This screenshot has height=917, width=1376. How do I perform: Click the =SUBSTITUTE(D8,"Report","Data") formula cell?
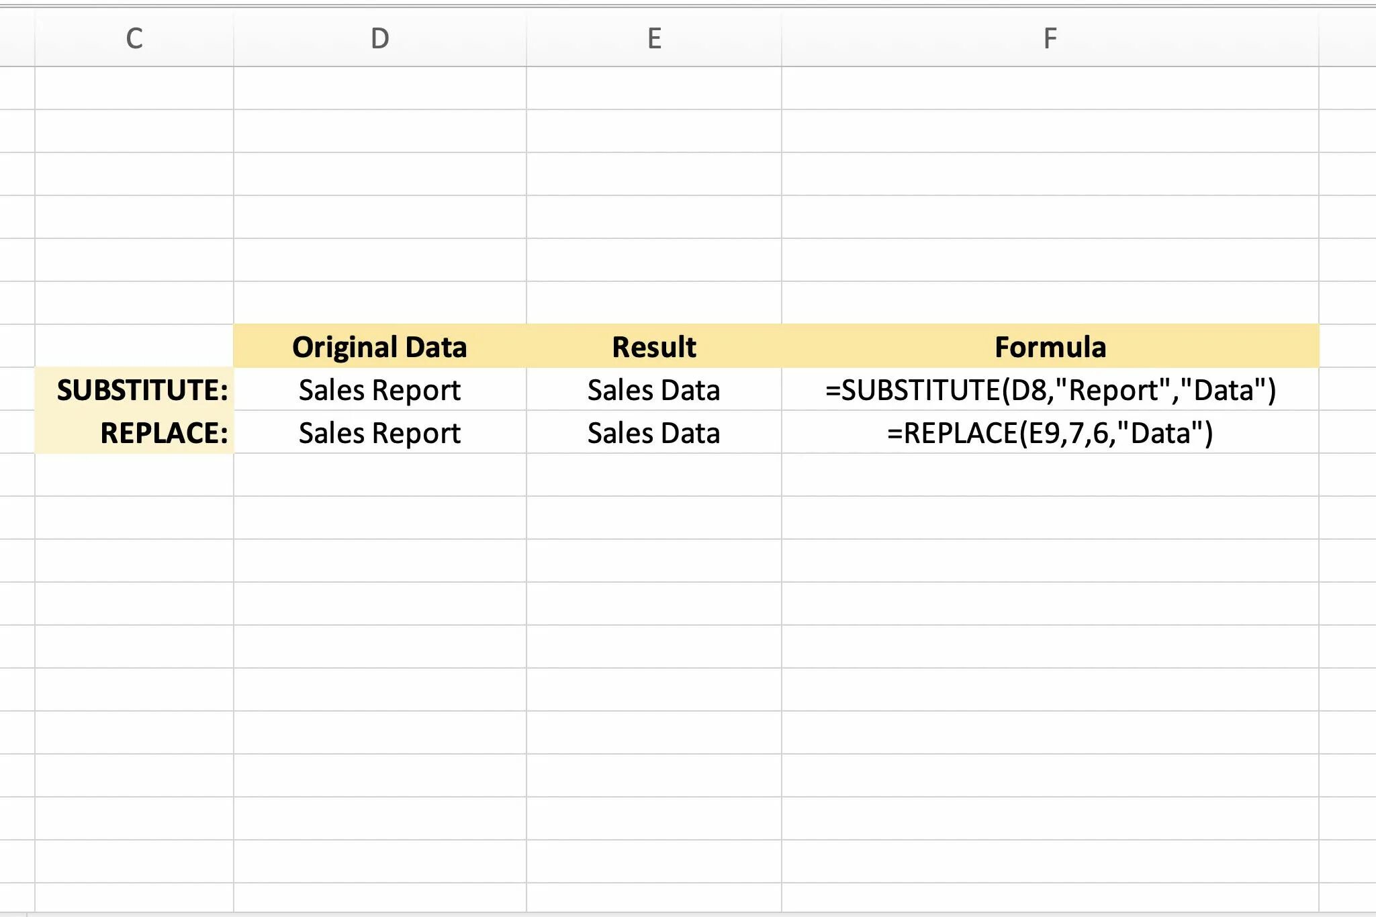tap(1050, 390)
